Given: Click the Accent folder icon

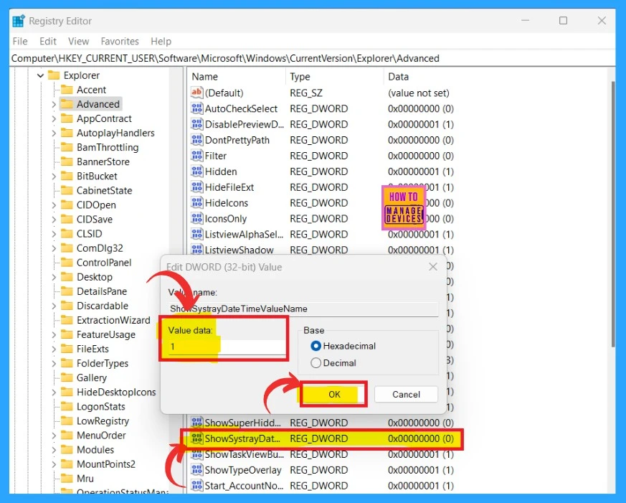Looking at the screenshot, I should coord(67,90).
